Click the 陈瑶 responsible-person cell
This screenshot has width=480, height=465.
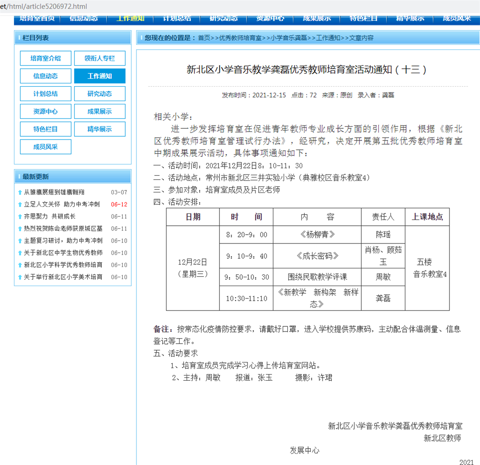point(383,235)
